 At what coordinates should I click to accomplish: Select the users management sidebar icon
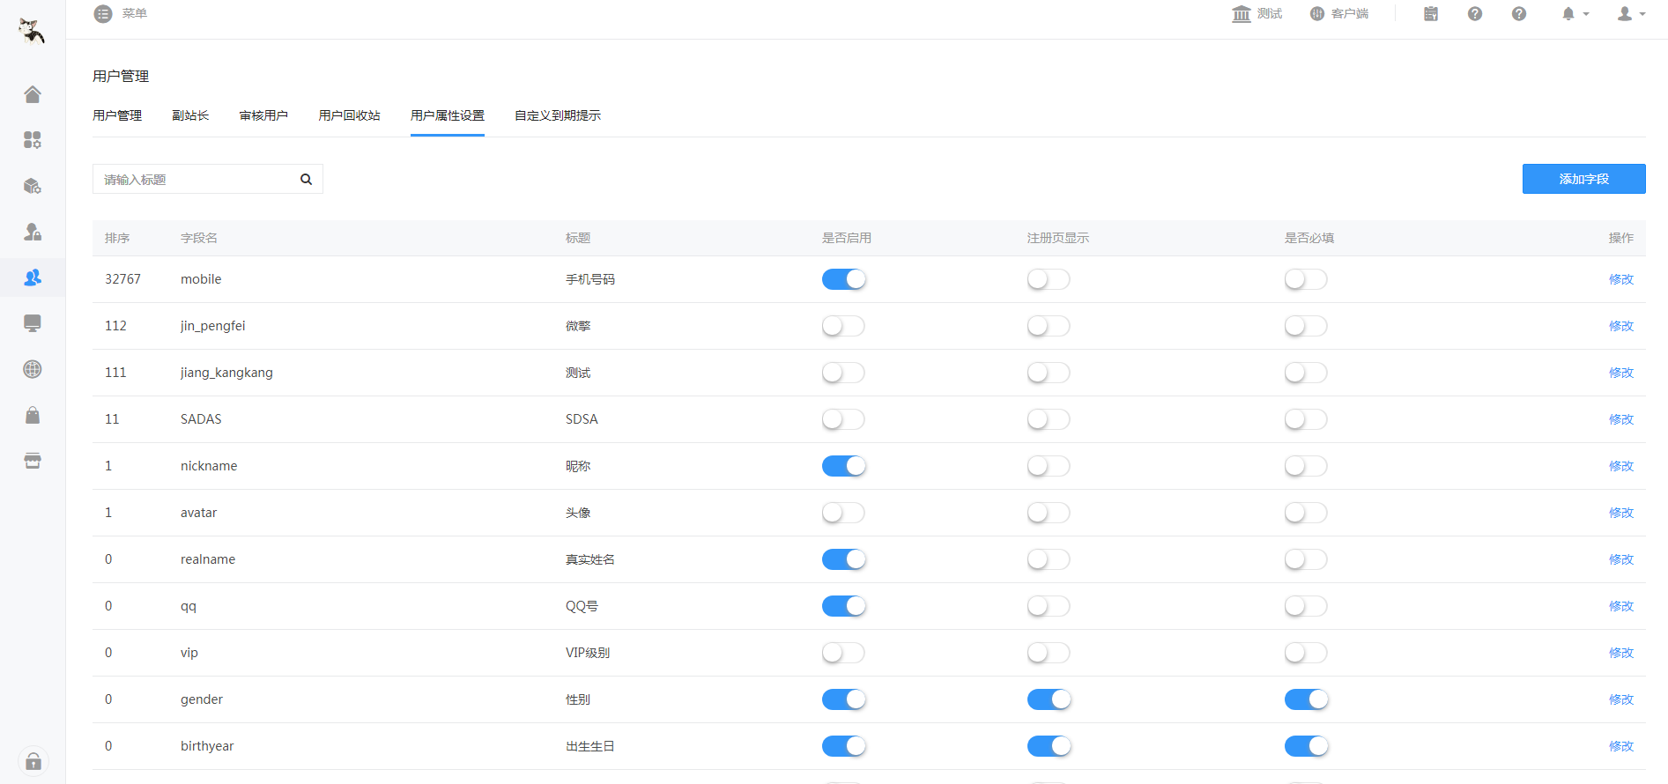(x=33, y=277)
